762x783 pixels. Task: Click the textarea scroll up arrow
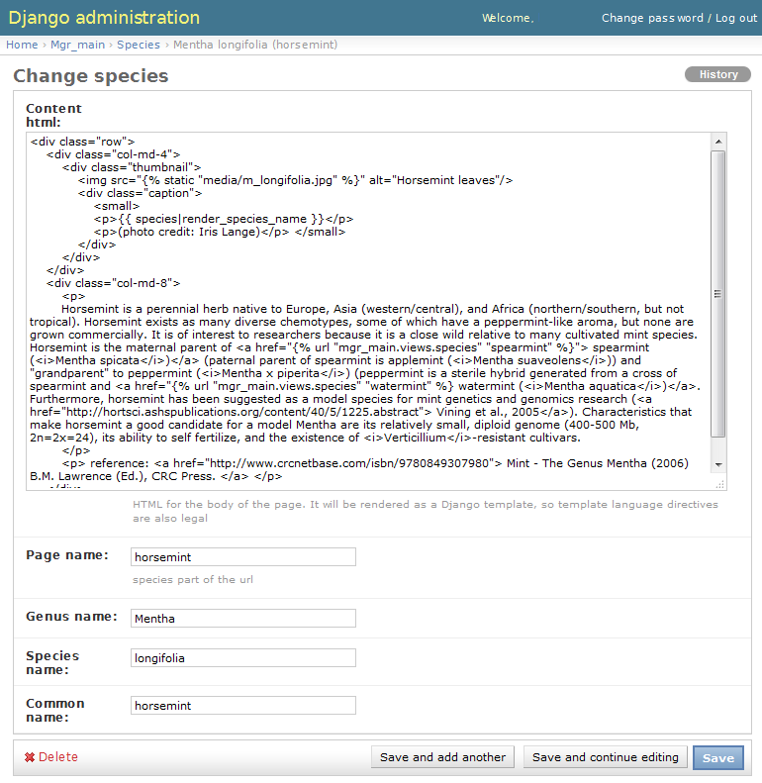[x=718, y=142]
